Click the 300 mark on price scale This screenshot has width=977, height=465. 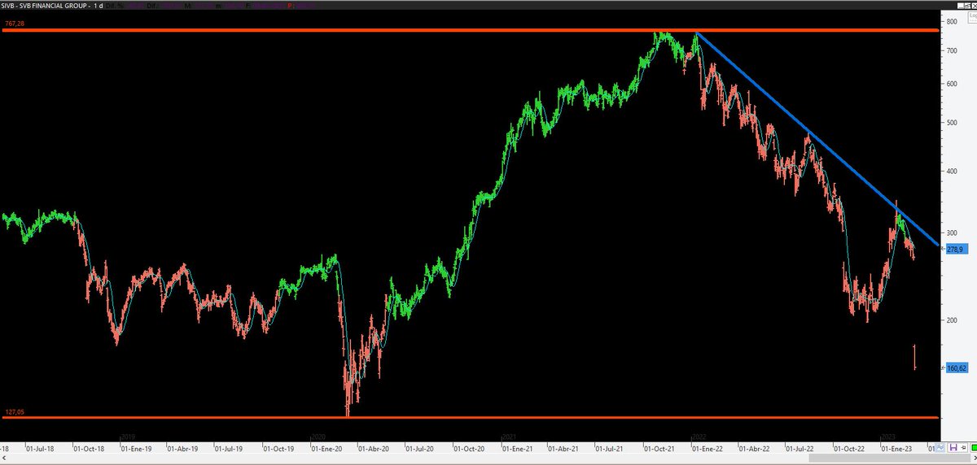tap(952, 233)
